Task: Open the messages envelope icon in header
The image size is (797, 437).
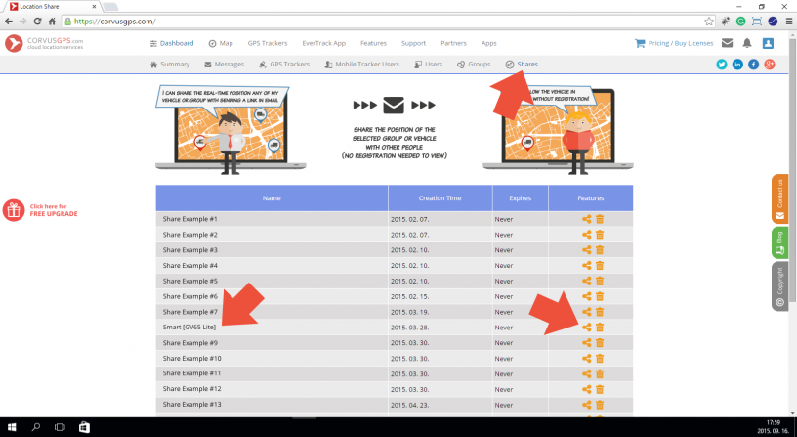Action: tap(727, 43)
